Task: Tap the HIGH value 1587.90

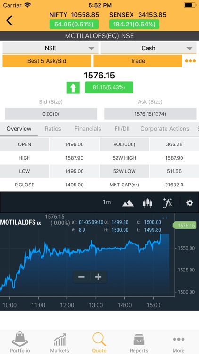Action: tap(75, 158)
